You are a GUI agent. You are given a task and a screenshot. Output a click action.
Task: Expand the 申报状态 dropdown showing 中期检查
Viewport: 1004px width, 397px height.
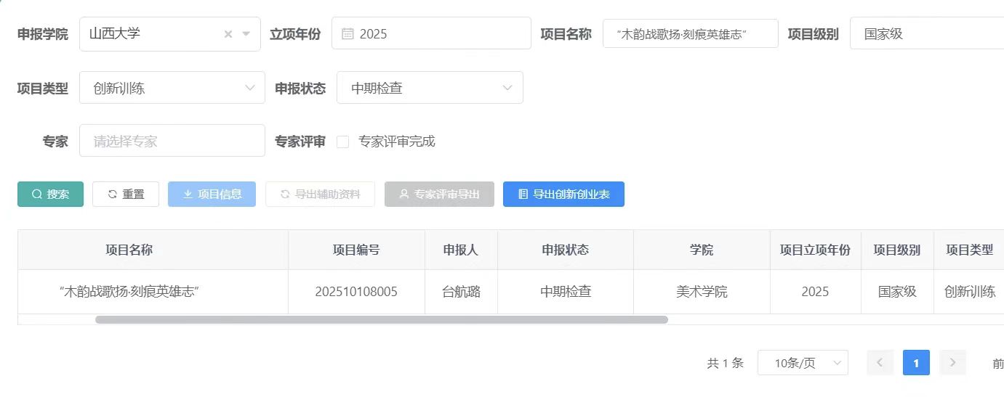click(x=430, y=88)
